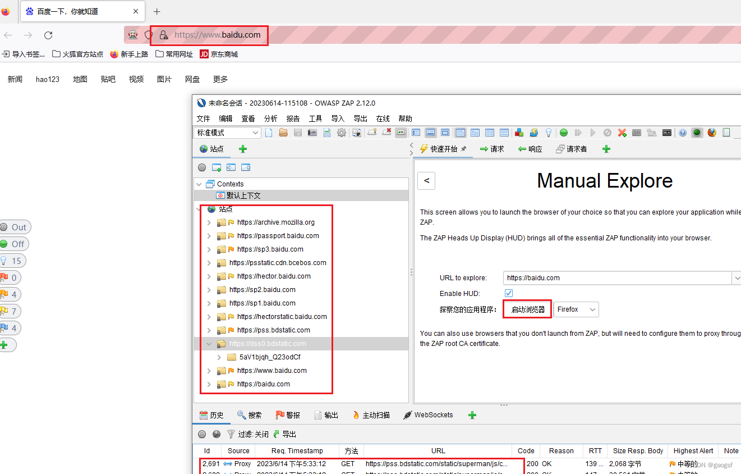Click the add custom breakpoint red X icon
Viewport: 741px width, 474px height.
point(622,133)
